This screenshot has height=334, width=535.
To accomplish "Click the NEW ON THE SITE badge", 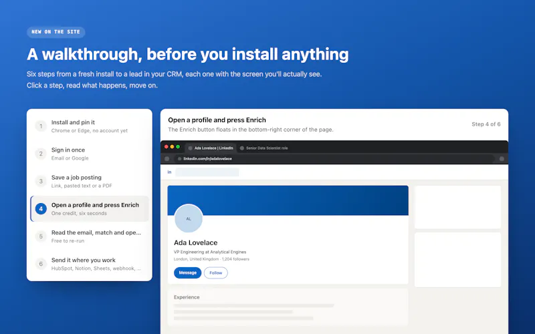I will click(x=56, y=32).
